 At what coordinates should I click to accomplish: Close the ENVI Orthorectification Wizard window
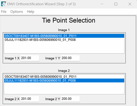coord(130,4)
